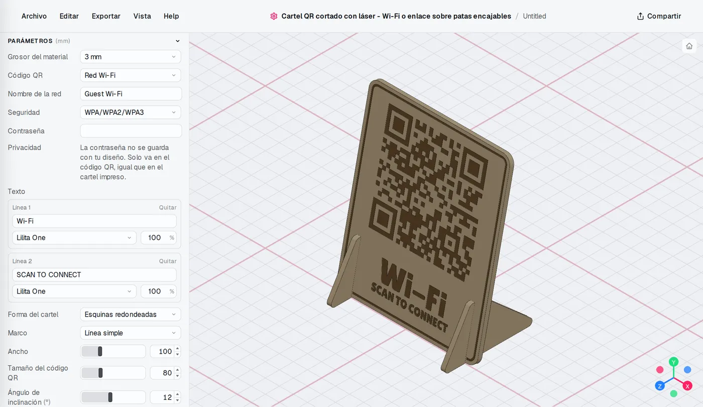Open the Línea 1 font dropdown
Viewport: 703px width, 407px height.
74,238
